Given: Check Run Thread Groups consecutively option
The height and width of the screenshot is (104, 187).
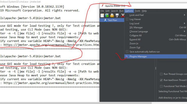Looking at the screenshot, I should [x=161, y=74].
